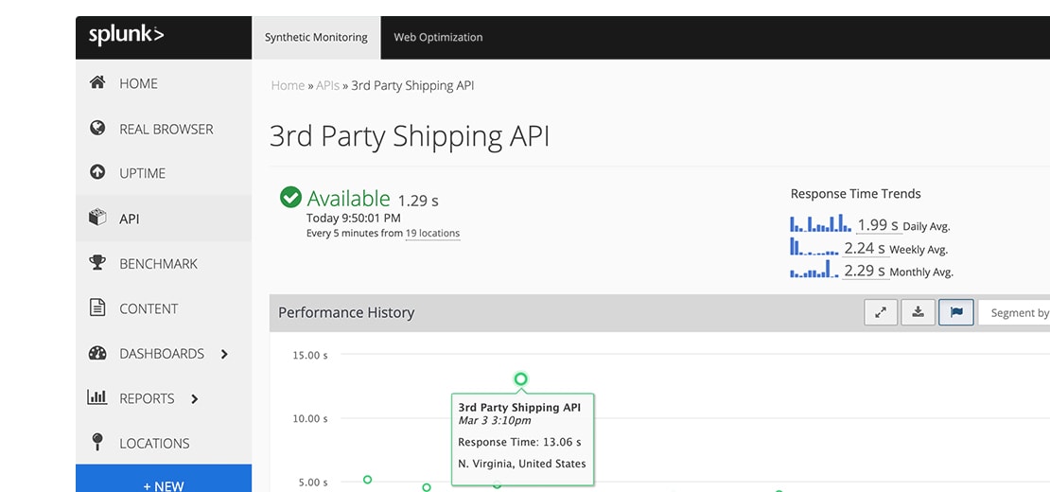Go to APIs in the breadcrumb
The height and width of the screenshot is (492, 1050).
[327, 85]
